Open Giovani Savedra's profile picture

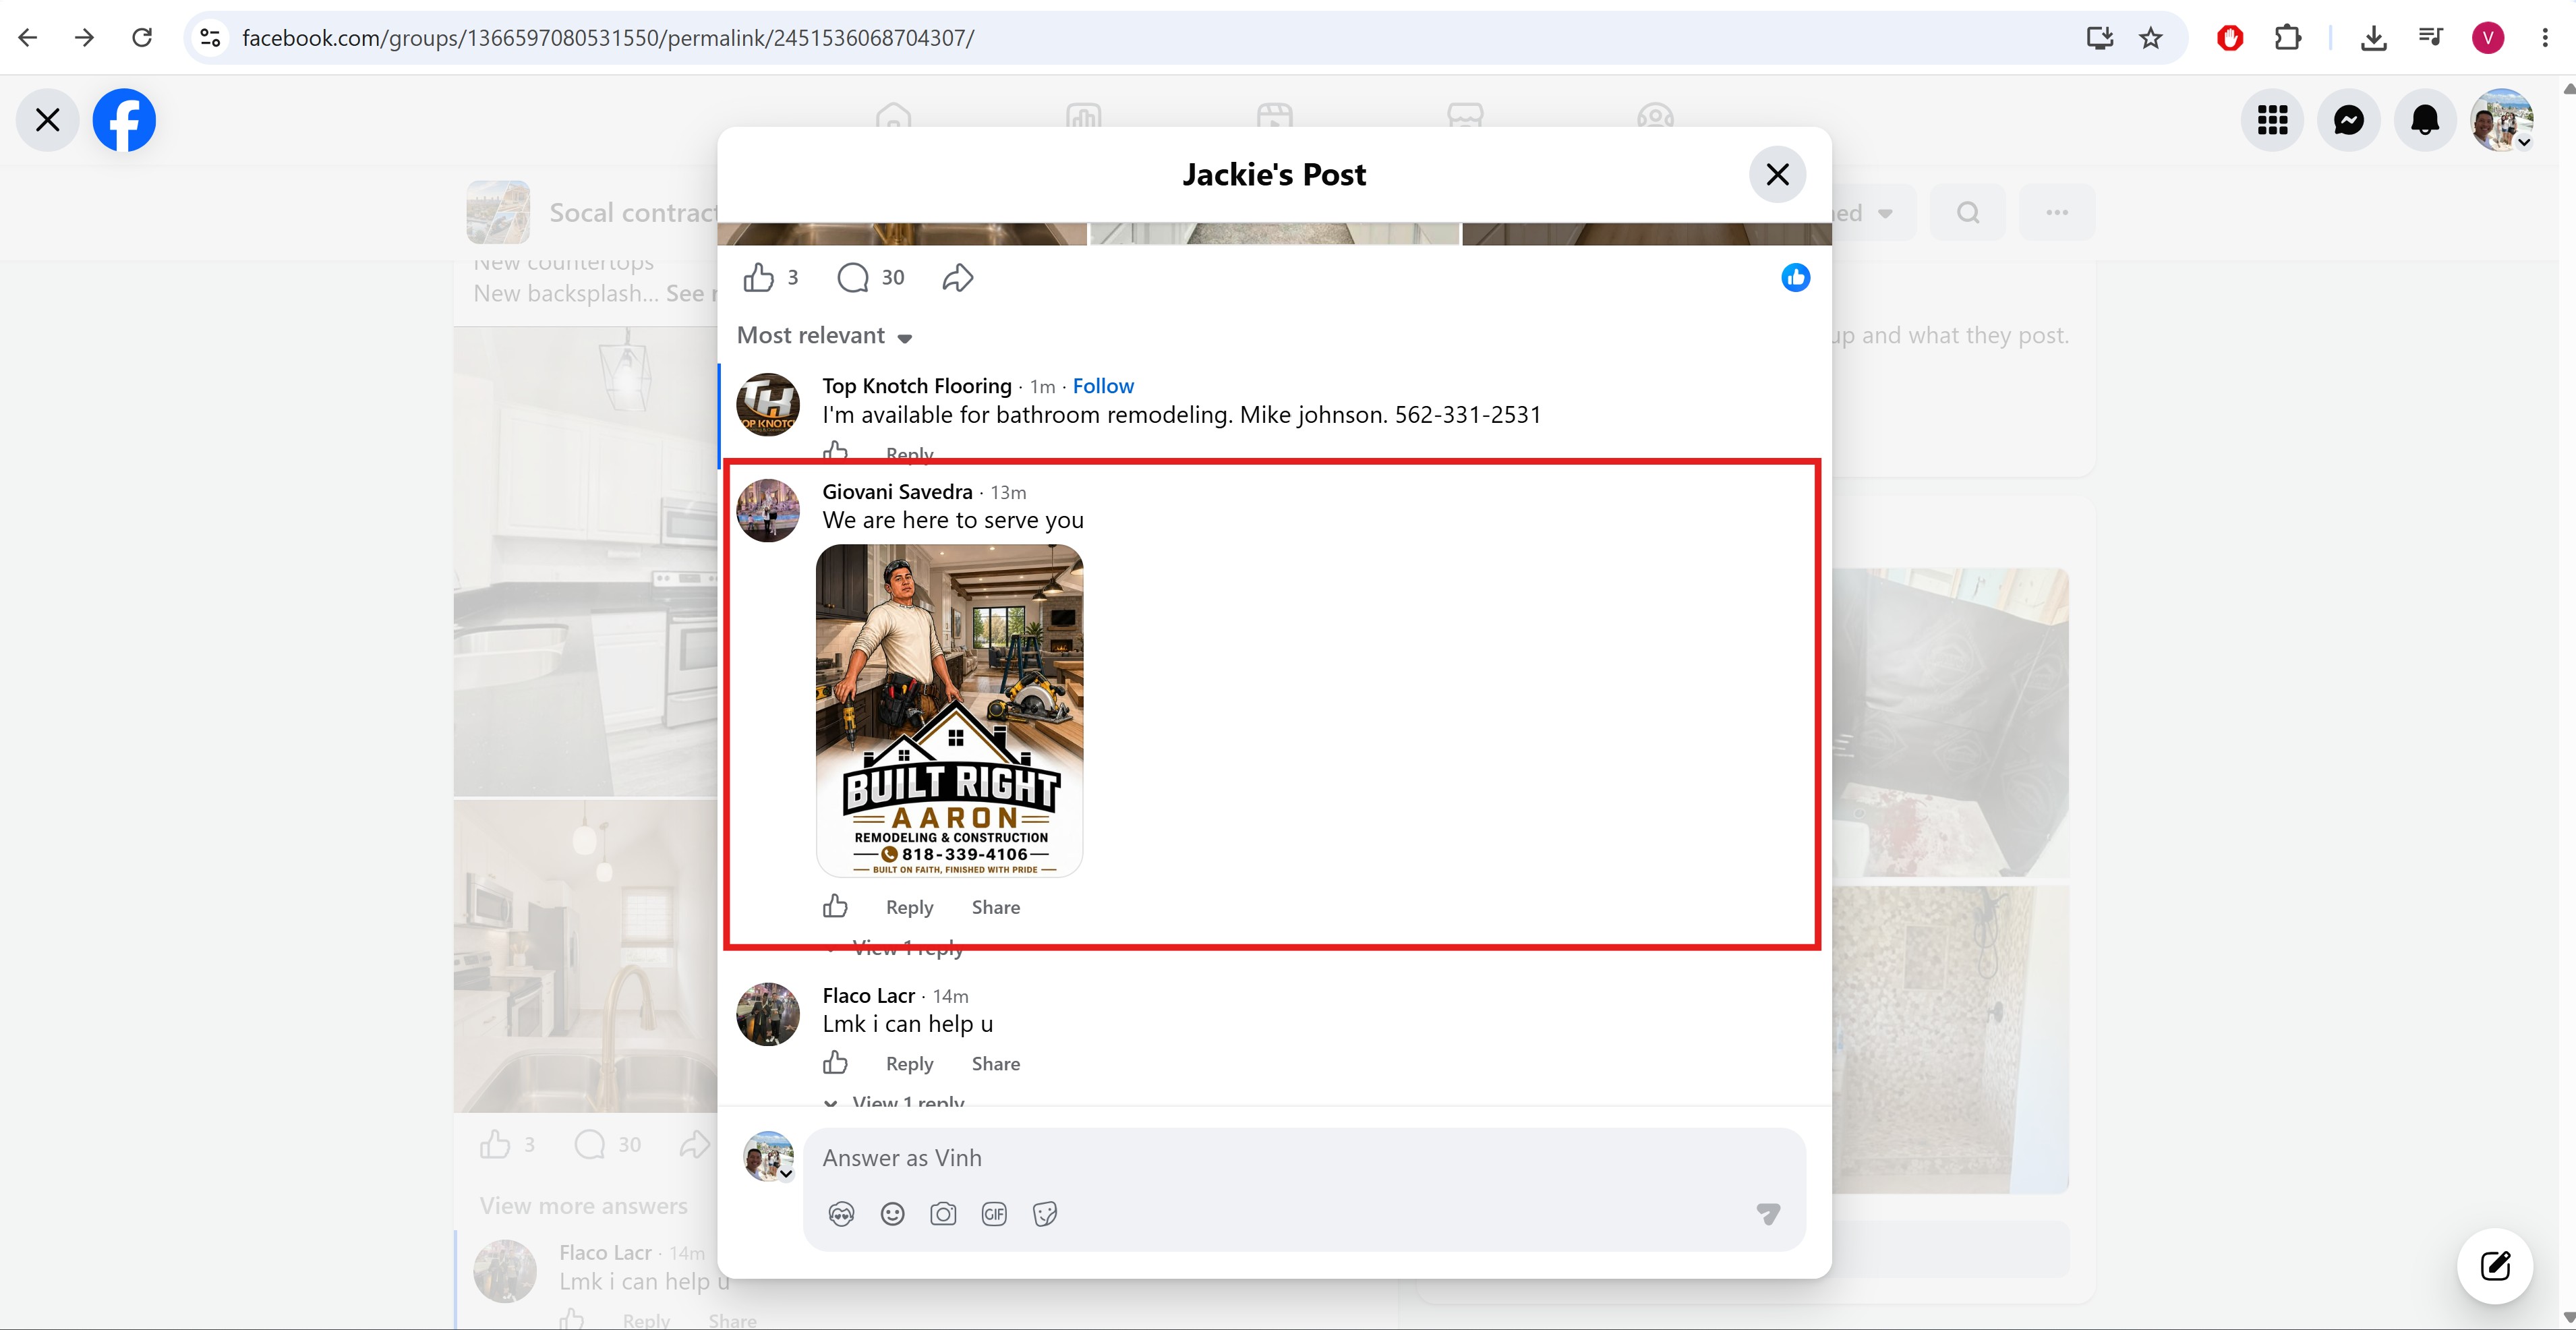(x=768, y=510)
